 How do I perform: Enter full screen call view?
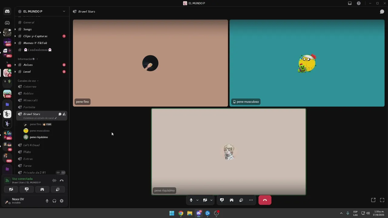tap(382, 200)
